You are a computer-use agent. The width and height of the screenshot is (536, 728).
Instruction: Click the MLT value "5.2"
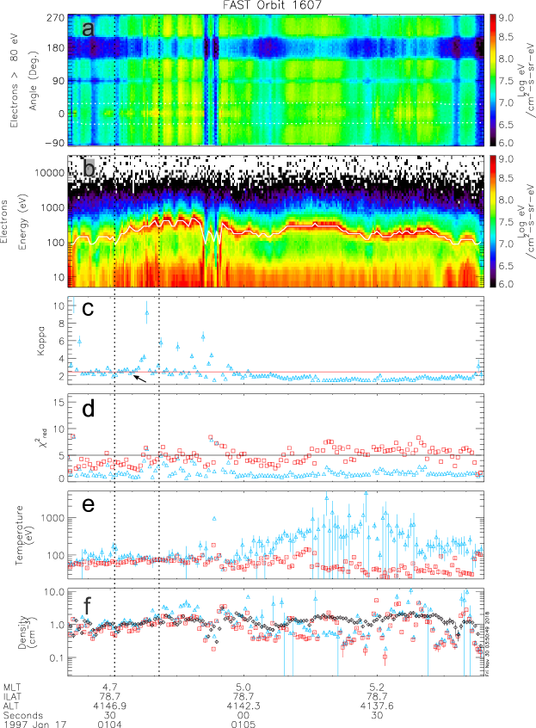pyautogui.click(x=377, y=688)
